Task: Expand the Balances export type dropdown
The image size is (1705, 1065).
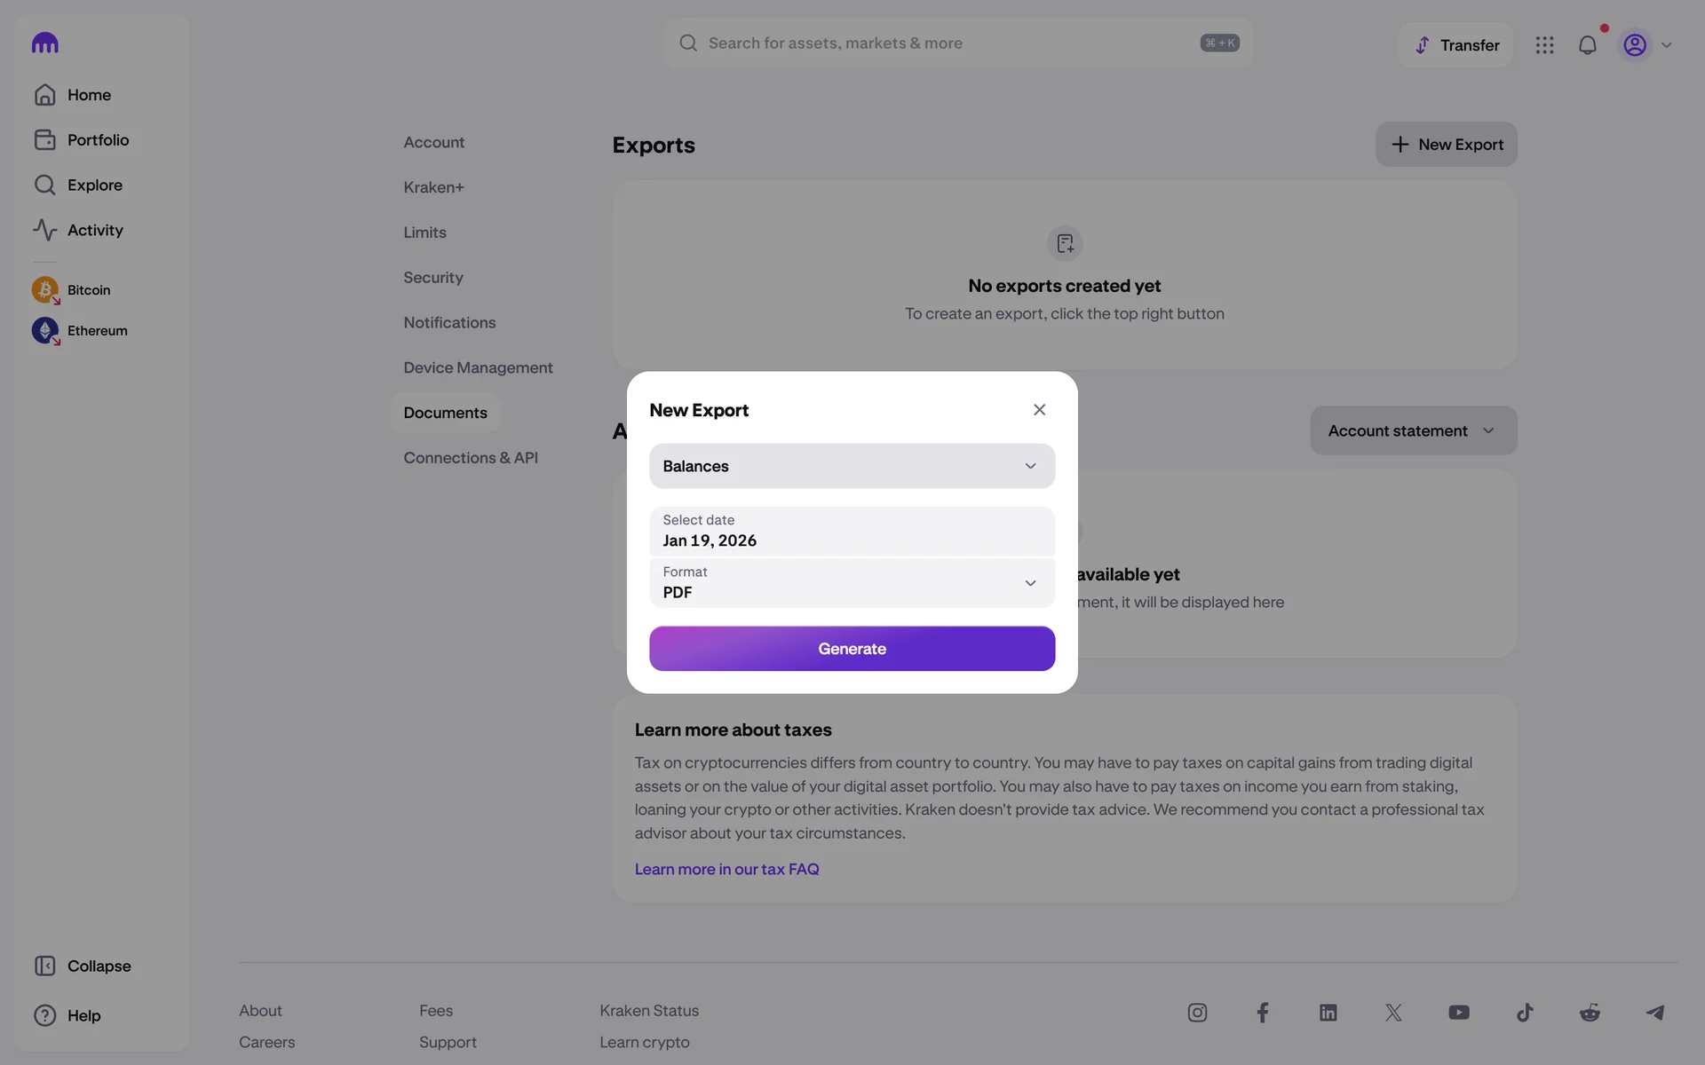Action: [852, 466]
